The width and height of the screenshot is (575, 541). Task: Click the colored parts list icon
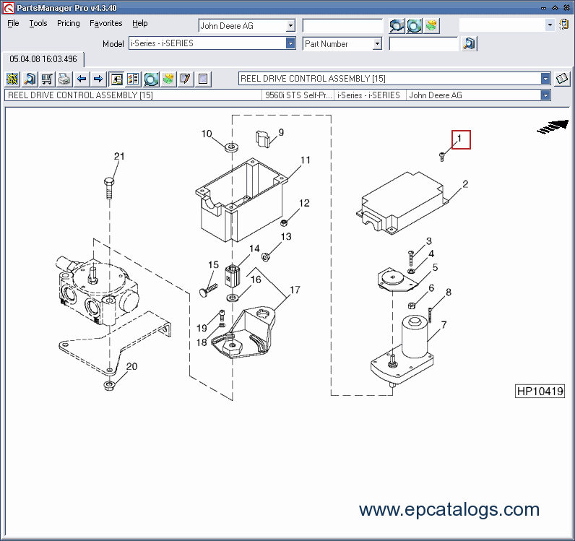[x=134, y=79]
